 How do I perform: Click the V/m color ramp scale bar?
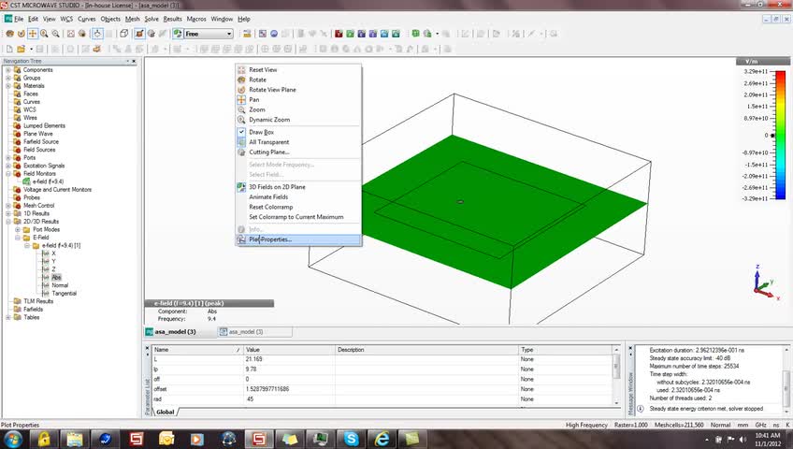(780, 135)
